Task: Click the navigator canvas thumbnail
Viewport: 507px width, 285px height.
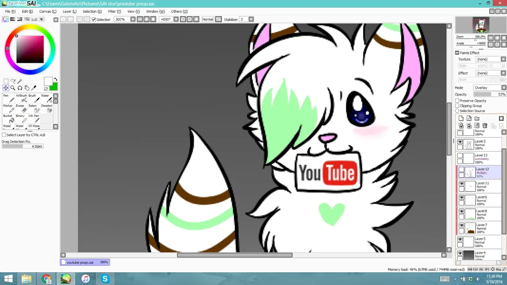Action: (x=480, y=25)
